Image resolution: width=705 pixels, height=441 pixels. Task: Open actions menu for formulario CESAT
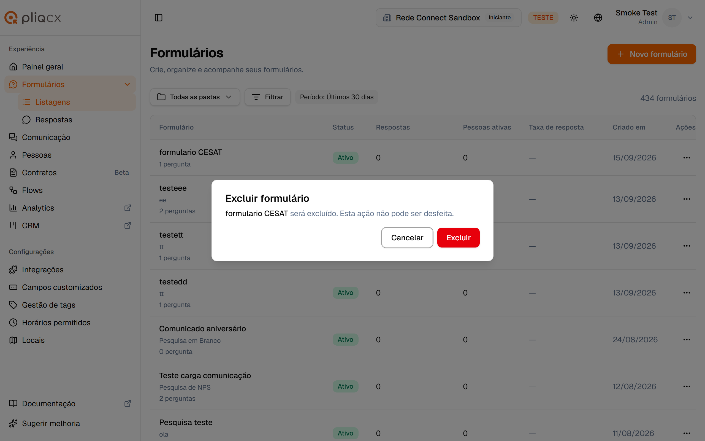pyautogui.click(x=687, y=157)
